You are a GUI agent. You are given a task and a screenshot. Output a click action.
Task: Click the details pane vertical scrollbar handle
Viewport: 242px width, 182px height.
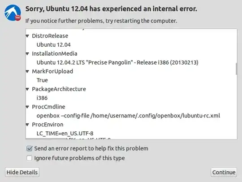click(x=236, y=69)
